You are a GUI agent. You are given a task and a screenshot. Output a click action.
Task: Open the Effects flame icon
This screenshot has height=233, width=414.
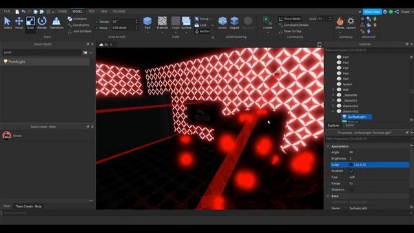pos(340,21)
